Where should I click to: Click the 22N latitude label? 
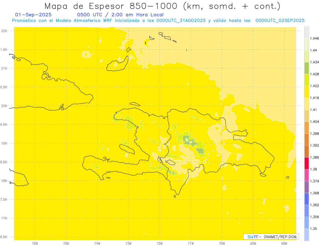click(x=4, y=31)
